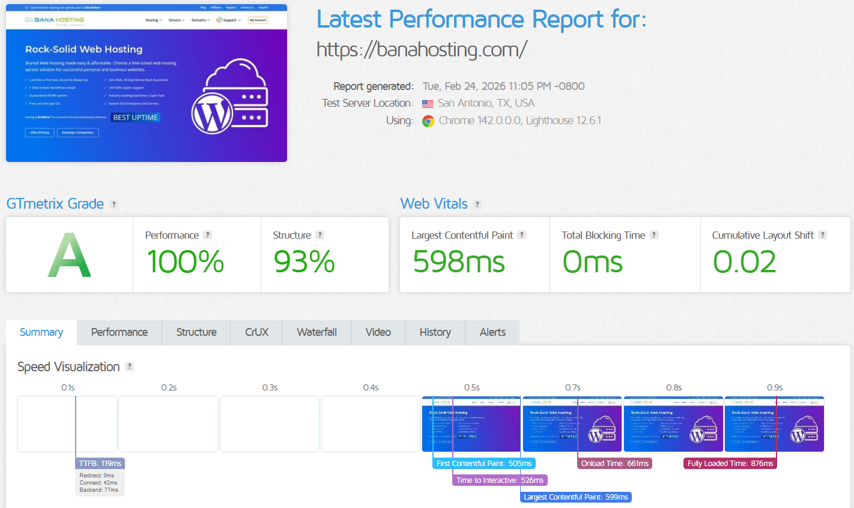Image resolution: width=854 pixels, height=508 pixels.
Task: Click the Backend: 77ms detail
Action: pos(99,490)
